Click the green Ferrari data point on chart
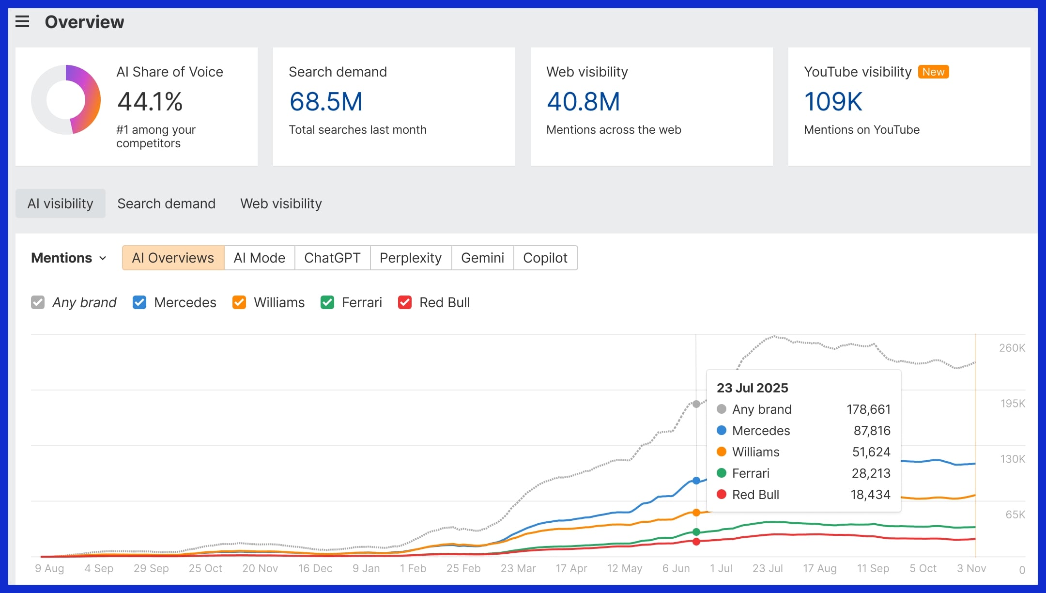 696,532
